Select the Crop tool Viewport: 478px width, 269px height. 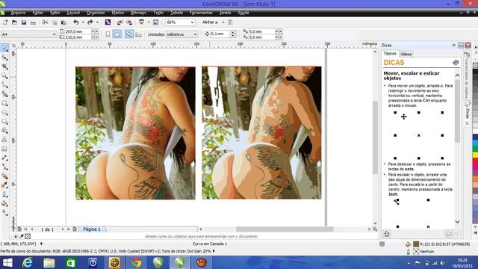click(4, 67)
